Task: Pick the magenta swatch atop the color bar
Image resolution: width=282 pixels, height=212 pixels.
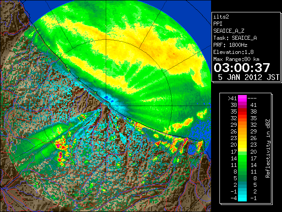Action: point(242,98)
